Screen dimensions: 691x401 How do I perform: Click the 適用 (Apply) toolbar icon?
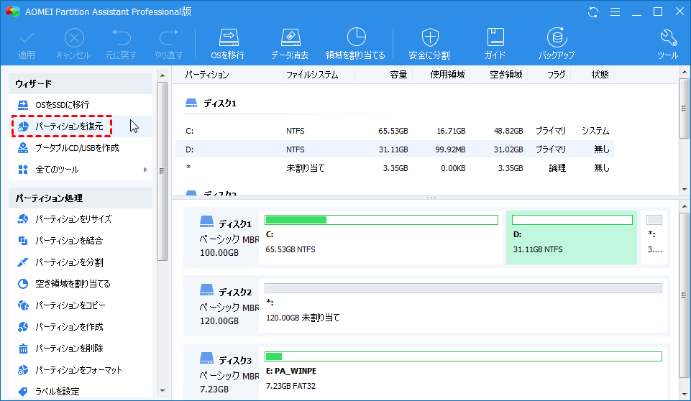27,44
